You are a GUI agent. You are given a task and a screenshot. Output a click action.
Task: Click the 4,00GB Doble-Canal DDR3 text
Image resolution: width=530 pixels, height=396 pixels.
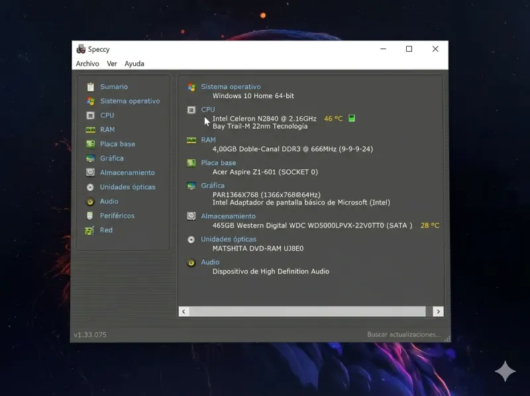click(x=292, y=149)
